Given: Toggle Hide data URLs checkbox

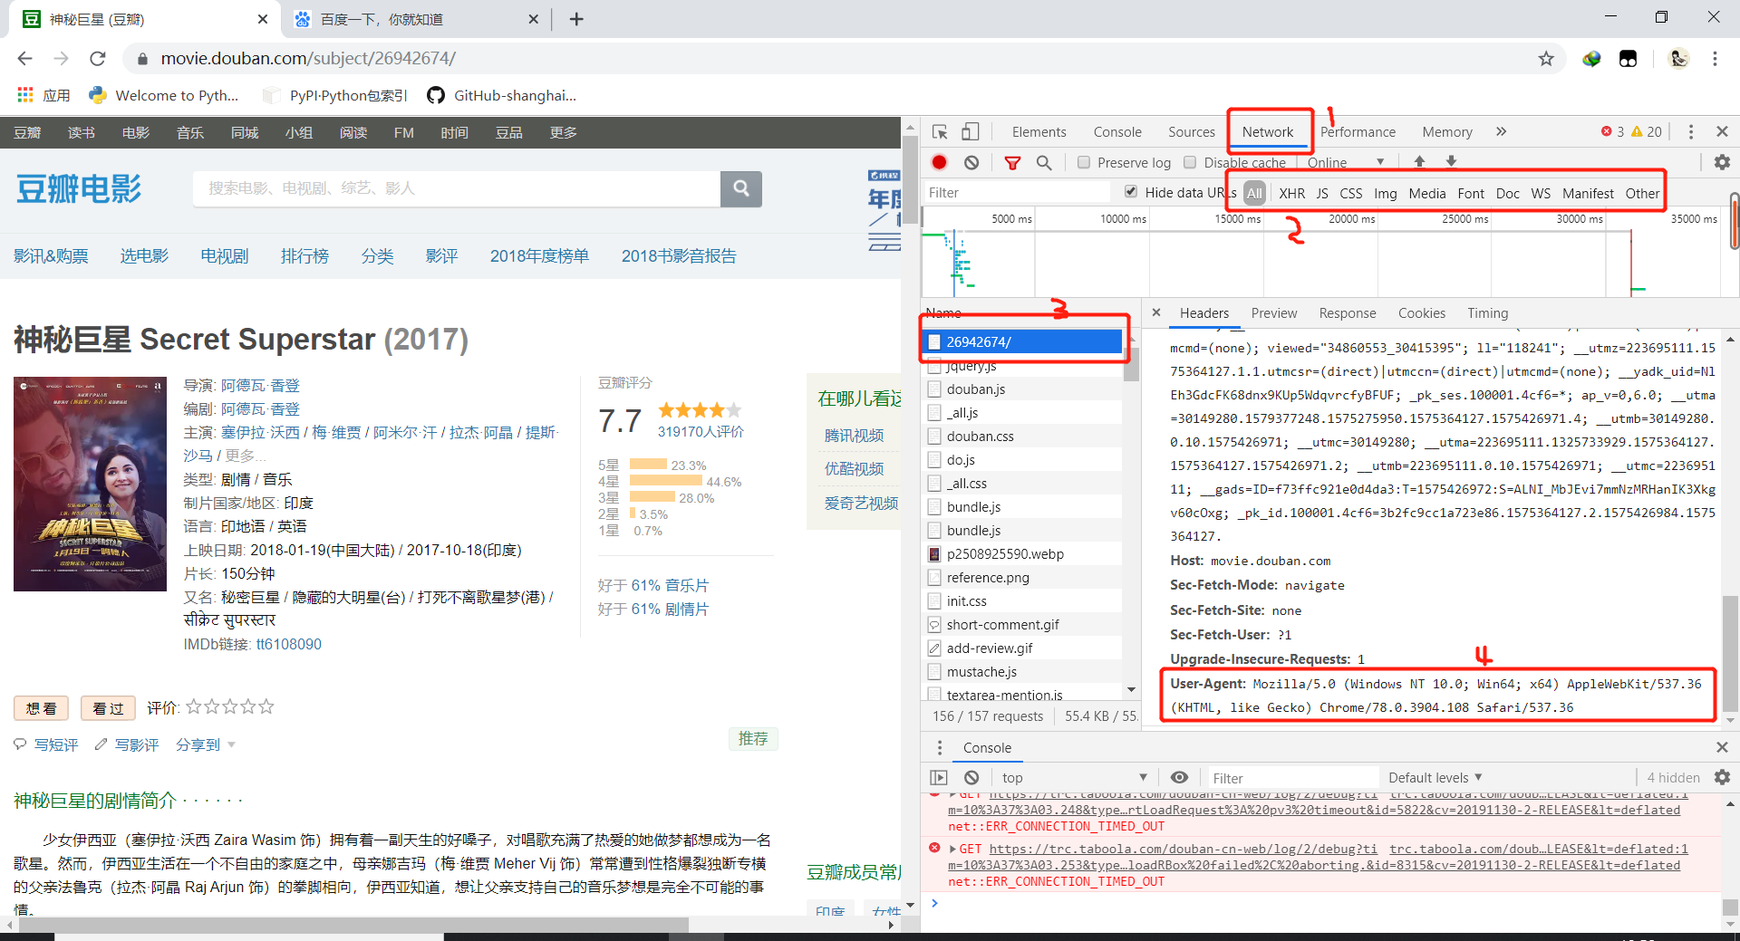Looking at the screenshot, I should 1130,191.
